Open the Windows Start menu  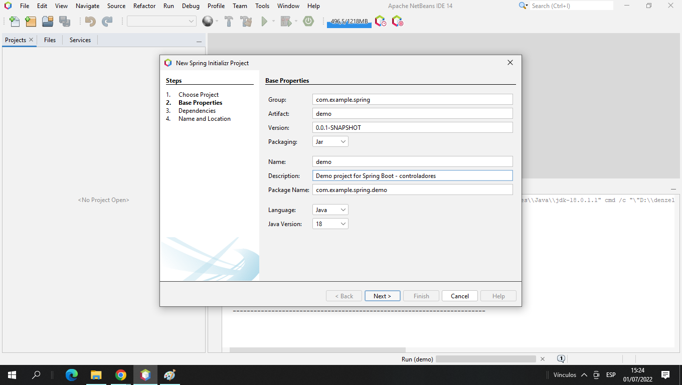click(x=12, y=374)
